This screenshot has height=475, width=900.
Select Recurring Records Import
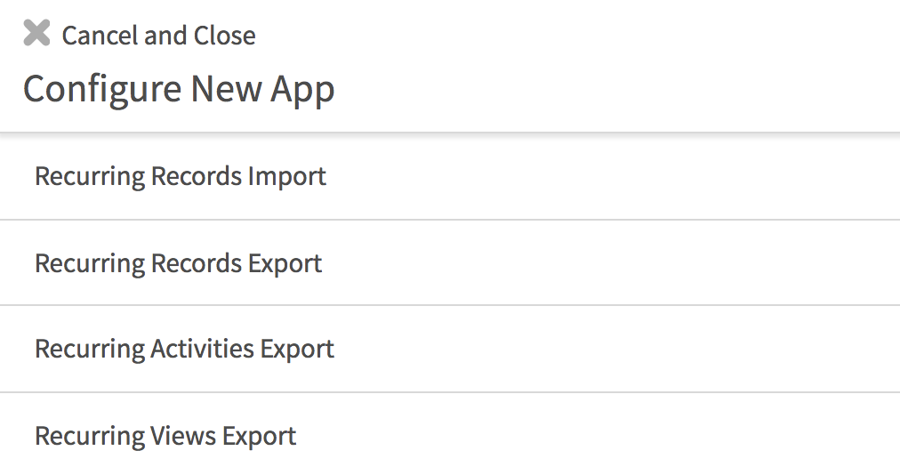click(181, 176)
